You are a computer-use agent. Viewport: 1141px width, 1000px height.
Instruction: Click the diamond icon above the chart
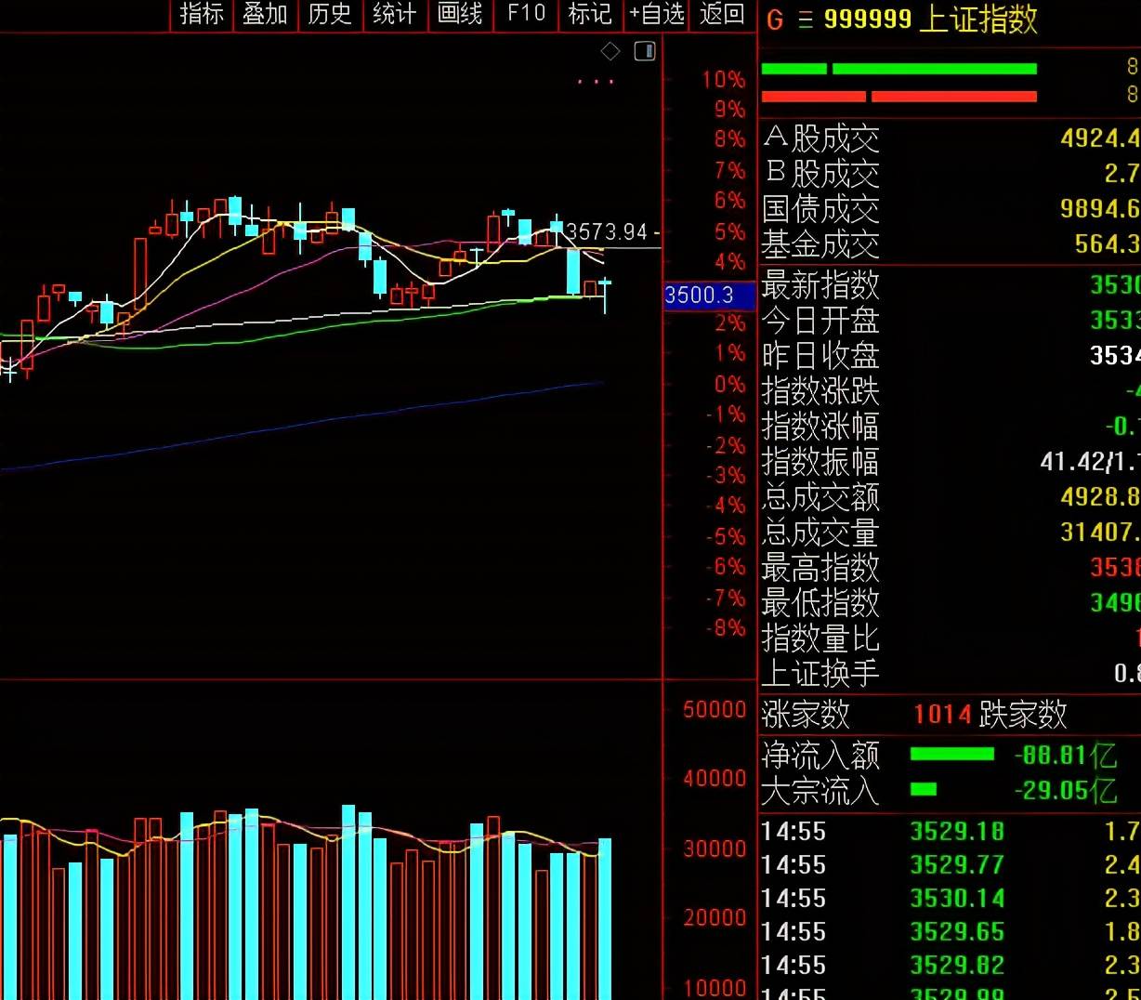pos(610,52)
